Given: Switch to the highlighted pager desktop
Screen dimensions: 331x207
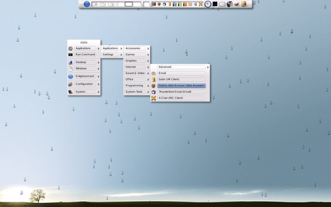Looking at the screenshot, I should point(129,4).
